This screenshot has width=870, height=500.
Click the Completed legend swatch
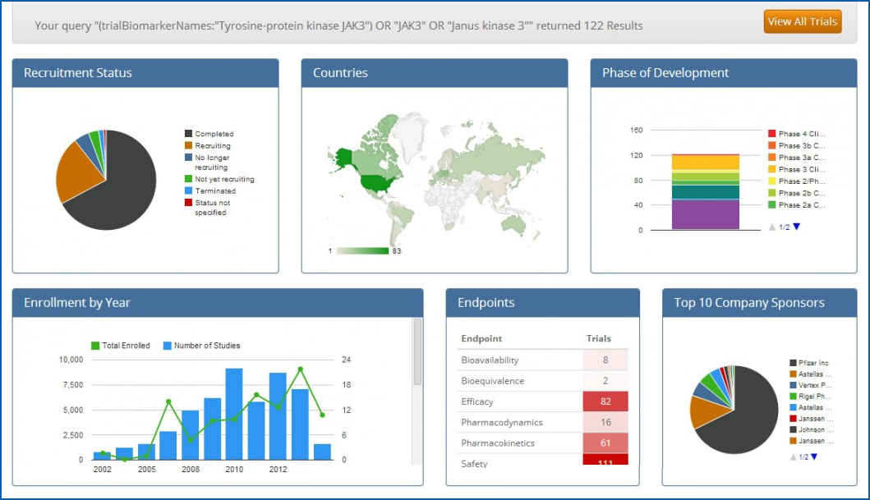point(188,134)
